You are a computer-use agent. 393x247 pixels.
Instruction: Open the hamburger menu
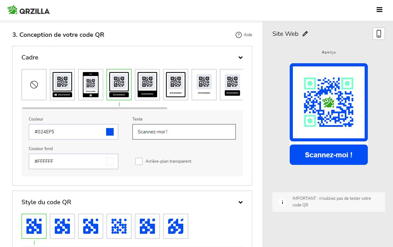tap(379, 10)
